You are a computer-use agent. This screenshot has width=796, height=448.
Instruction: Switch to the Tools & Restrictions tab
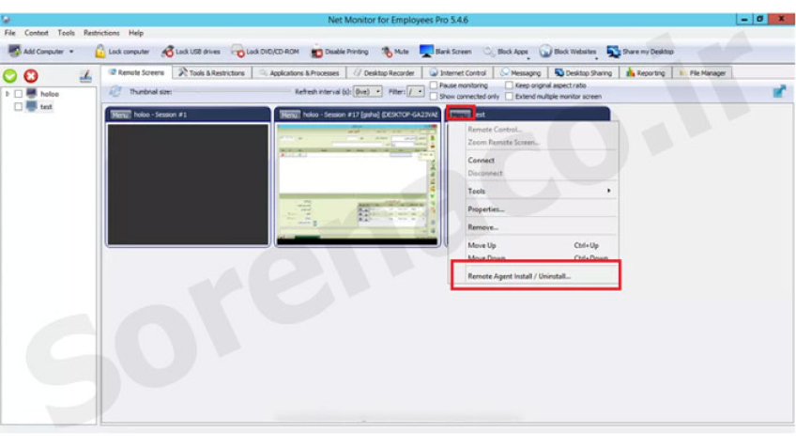pos(212,72)
